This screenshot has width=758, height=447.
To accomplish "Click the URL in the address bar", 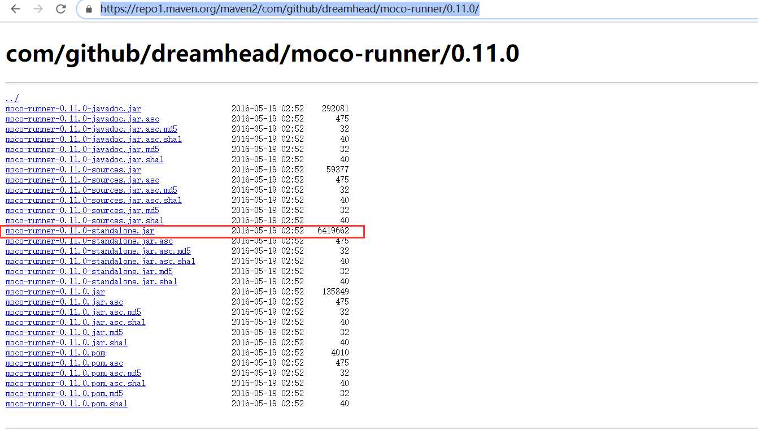I will click(x=290, y=9).
